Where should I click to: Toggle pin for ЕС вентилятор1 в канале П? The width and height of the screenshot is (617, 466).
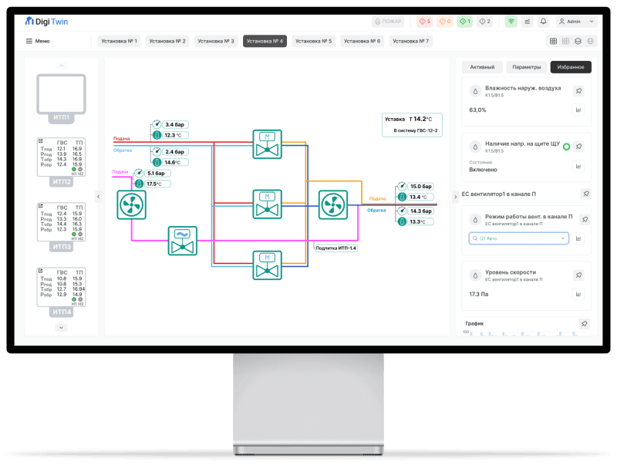[585, 194]
